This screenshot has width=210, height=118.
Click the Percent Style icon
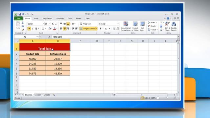tap(106, 29)
